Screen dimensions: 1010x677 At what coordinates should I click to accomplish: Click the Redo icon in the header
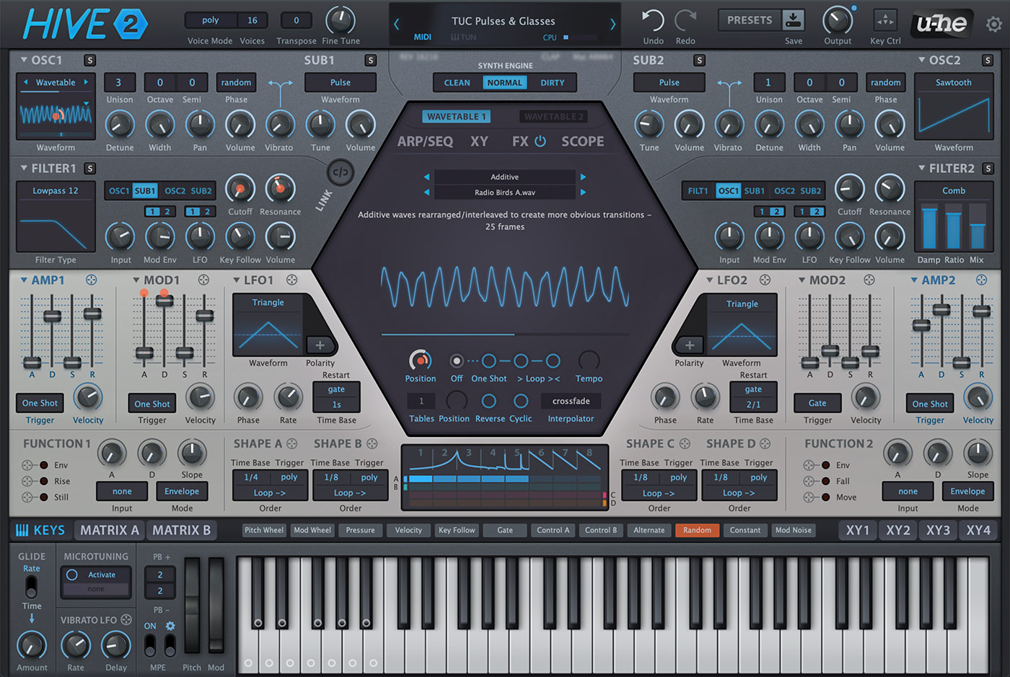685,20
